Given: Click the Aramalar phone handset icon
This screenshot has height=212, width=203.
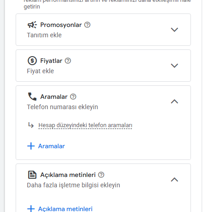Looking at the screenshot, I should (x=32, y=97).
